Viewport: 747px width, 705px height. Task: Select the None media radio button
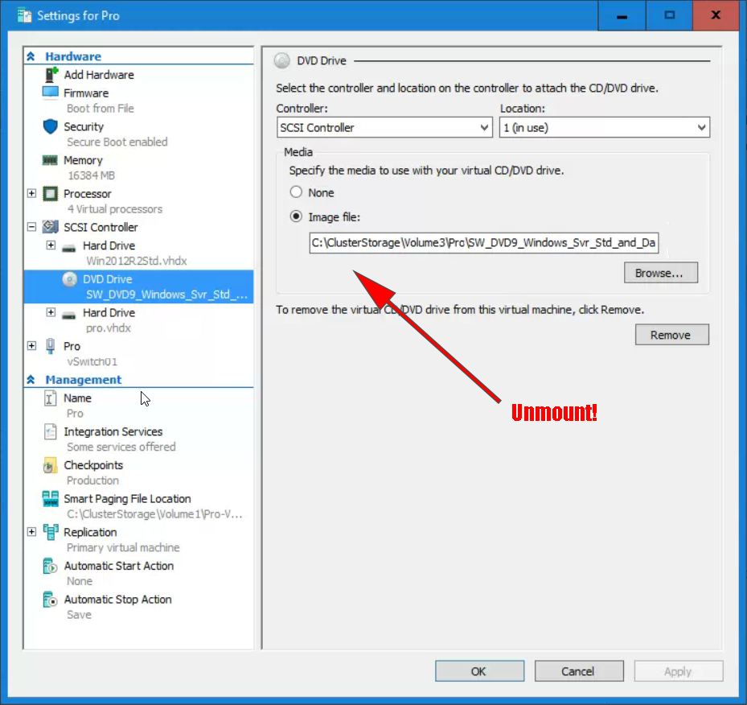click(x=296, y=192)
